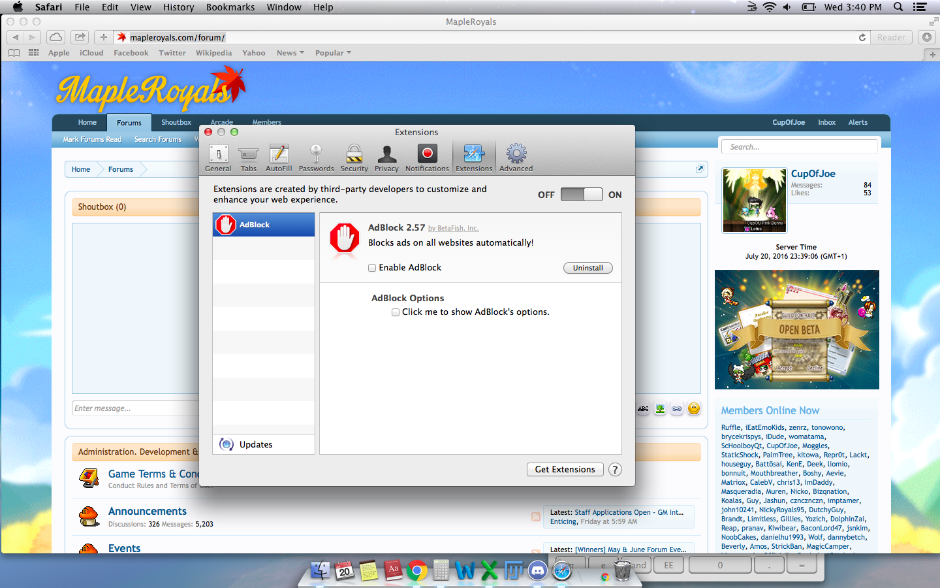Click the Wi-Fi status icon
Viewport: 940px width, 588px height.
point(770,7)
